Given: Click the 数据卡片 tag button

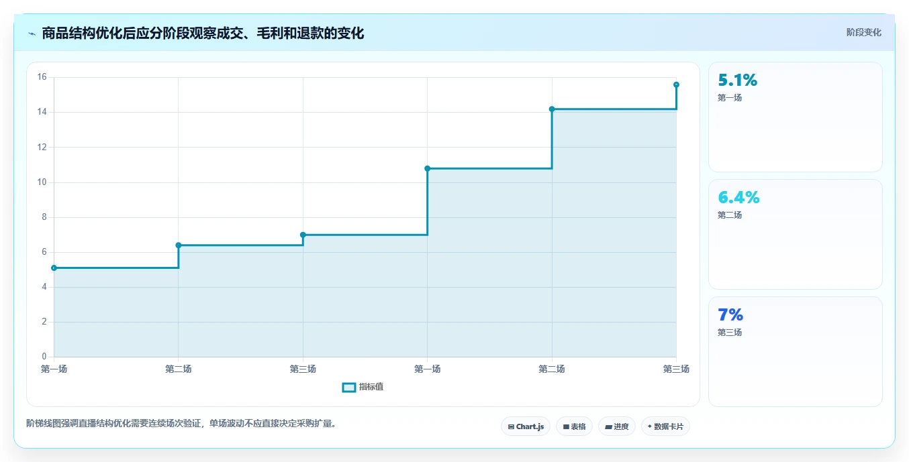Looking at the screenshot, I should [665, 426].
